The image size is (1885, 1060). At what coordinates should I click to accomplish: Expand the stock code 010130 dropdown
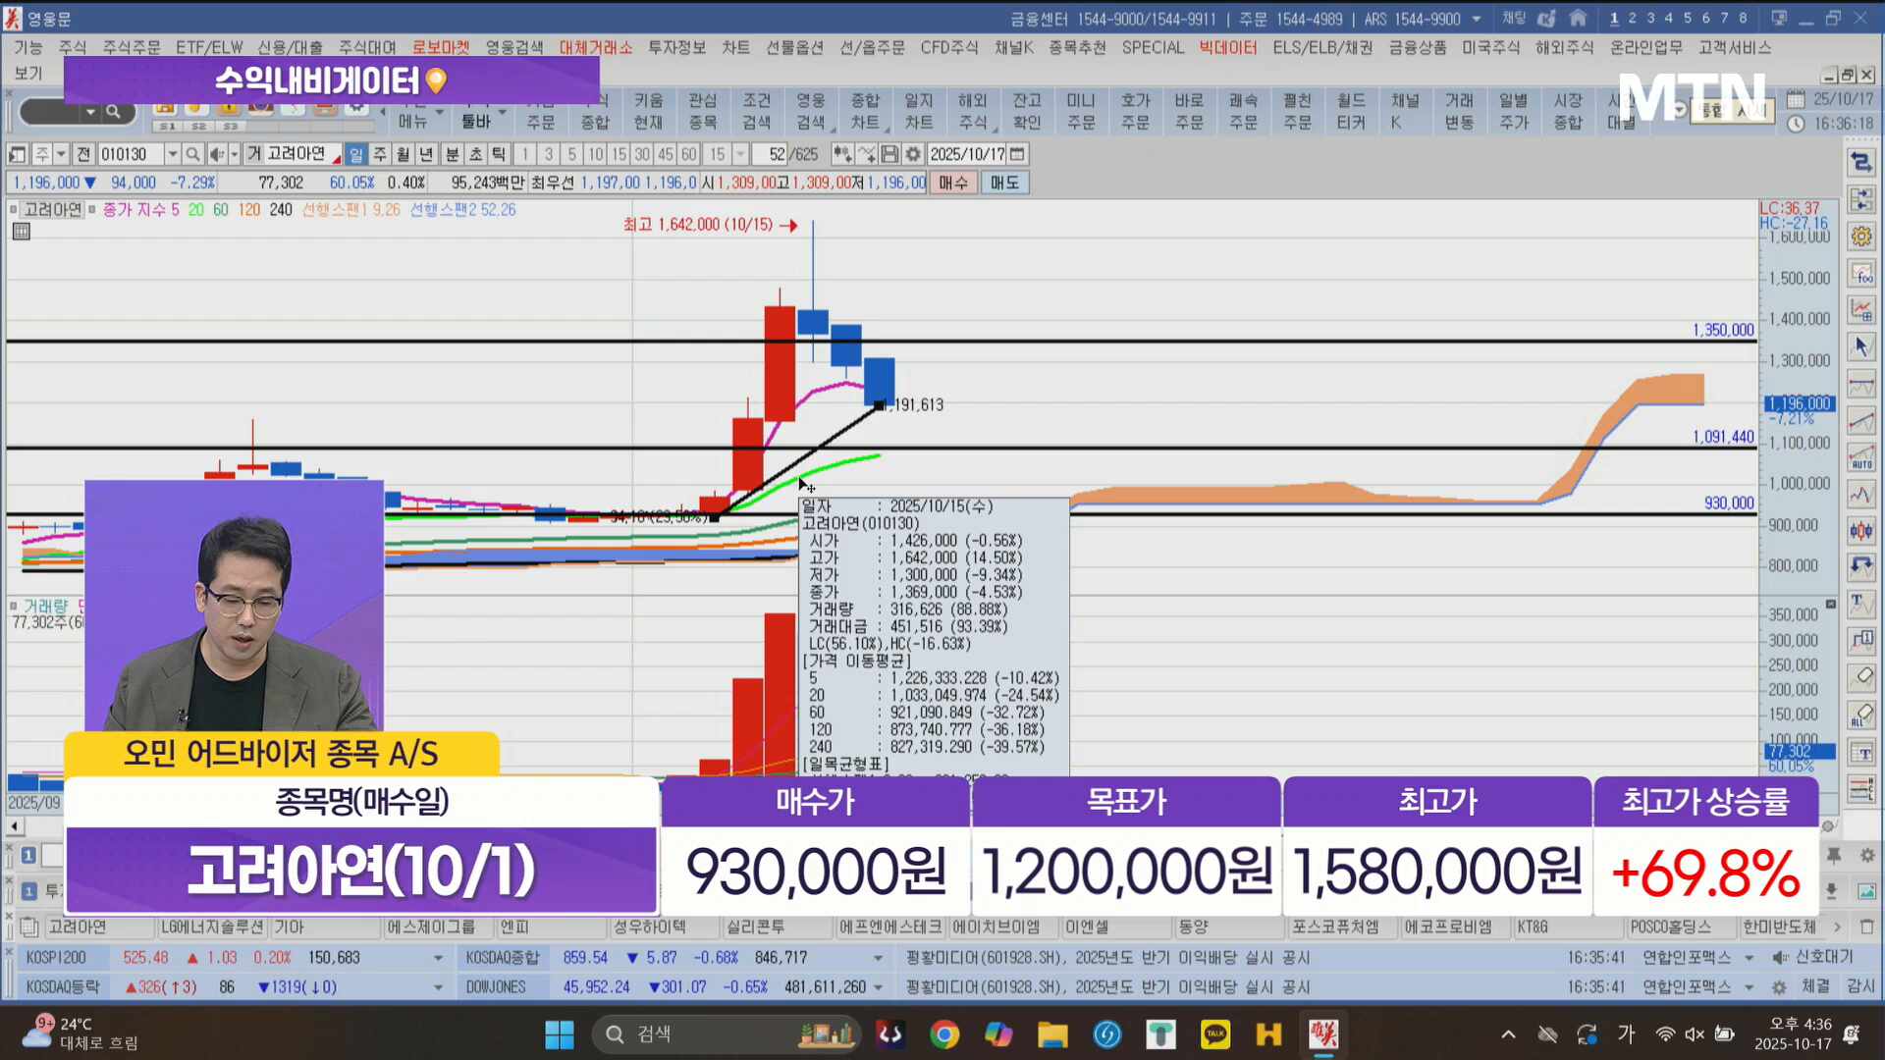[x=173, y=154]
